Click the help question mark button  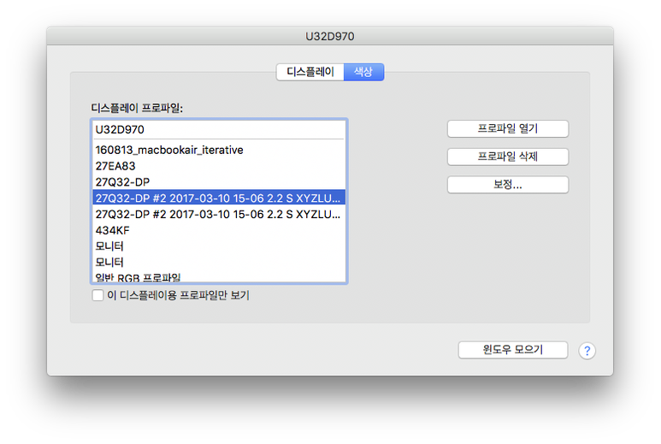coord(587,351)
